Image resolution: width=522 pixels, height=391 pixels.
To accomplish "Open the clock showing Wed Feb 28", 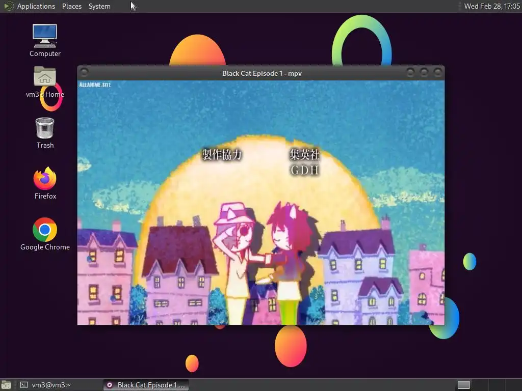I will [x=492, y=6].
